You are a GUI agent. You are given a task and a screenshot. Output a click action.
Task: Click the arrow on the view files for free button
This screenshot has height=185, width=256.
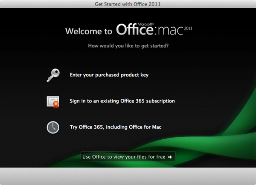pyautogui.click(x=170, y=157)
